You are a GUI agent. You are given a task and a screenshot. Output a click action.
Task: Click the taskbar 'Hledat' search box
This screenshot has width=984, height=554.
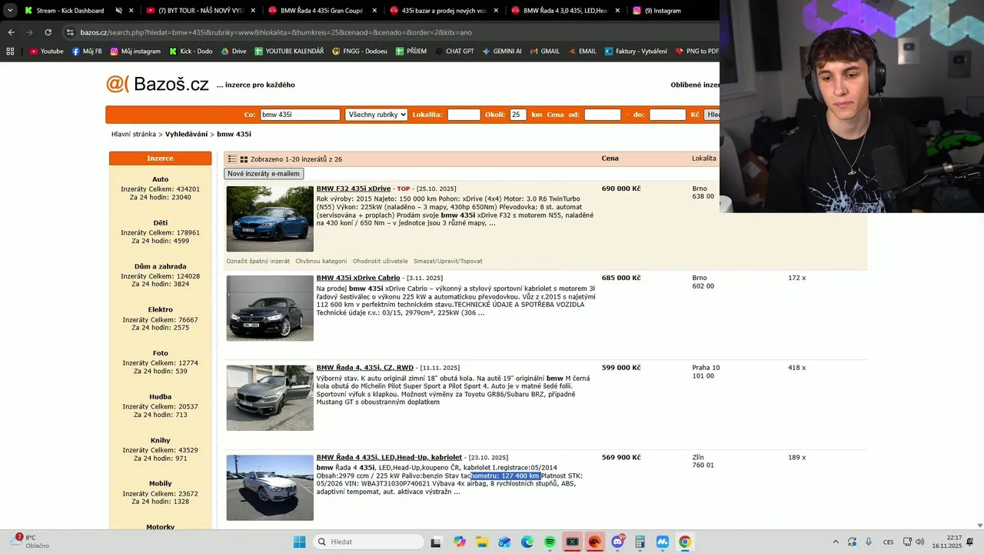tap(367, 542)
